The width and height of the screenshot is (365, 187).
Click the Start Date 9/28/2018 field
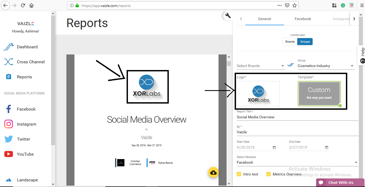pyautogui.click(x=257, y=147)
